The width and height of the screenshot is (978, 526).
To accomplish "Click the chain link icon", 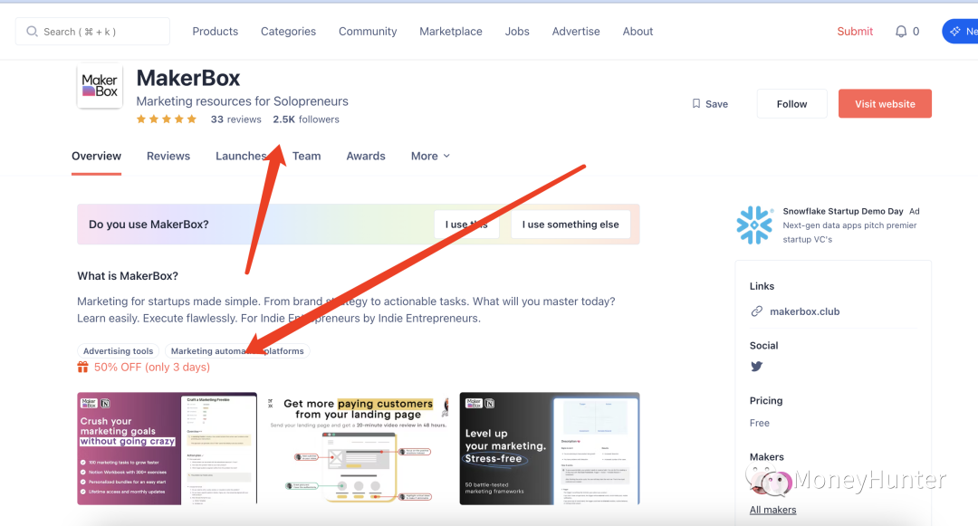I will [x=756, y=311].
